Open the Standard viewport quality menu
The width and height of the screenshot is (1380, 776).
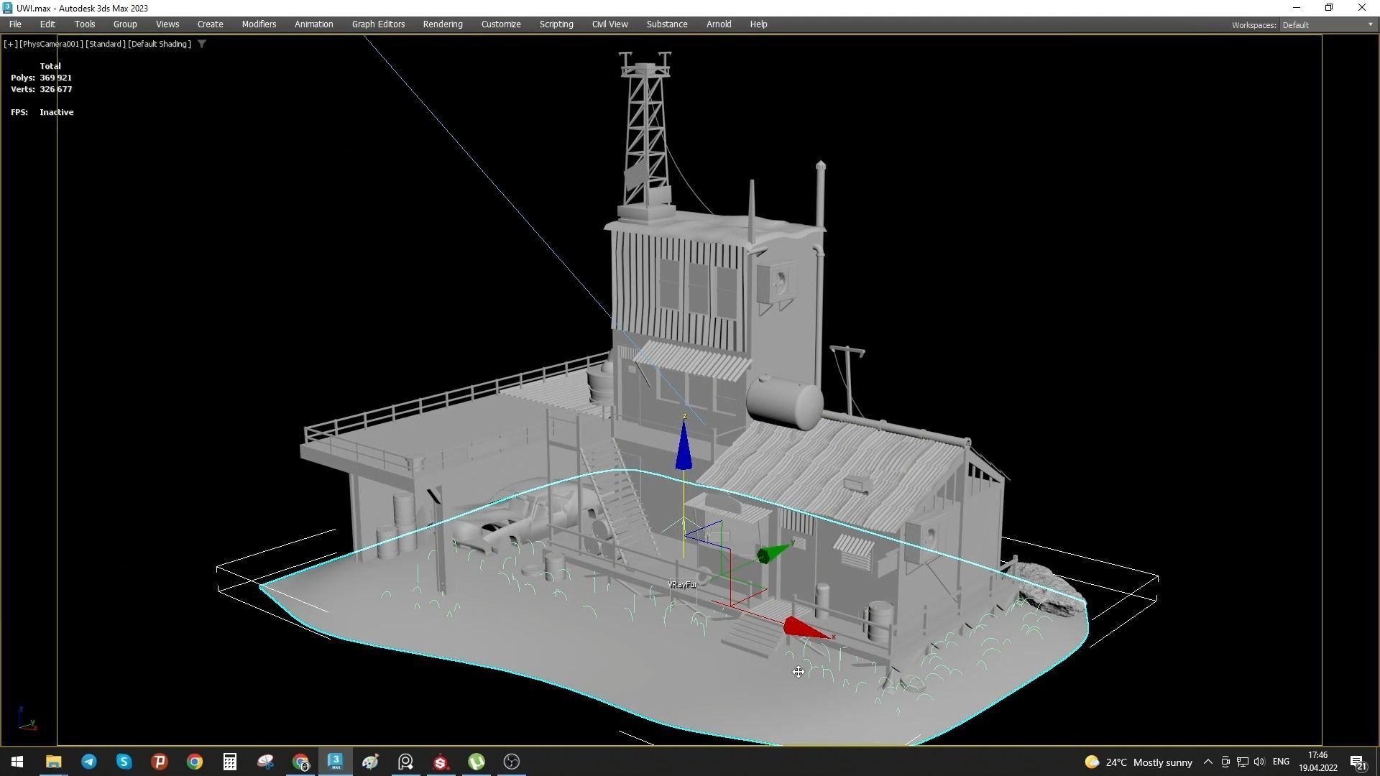[x=106, y=44]
